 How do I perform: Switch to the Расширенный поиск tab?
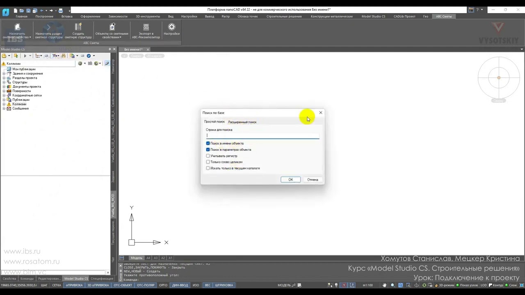point(242,122)
